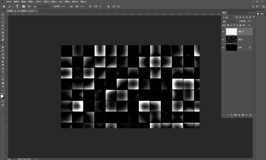
Task: Open the fourth menu (Layer) in menu bar
Action: pos(31,2)
